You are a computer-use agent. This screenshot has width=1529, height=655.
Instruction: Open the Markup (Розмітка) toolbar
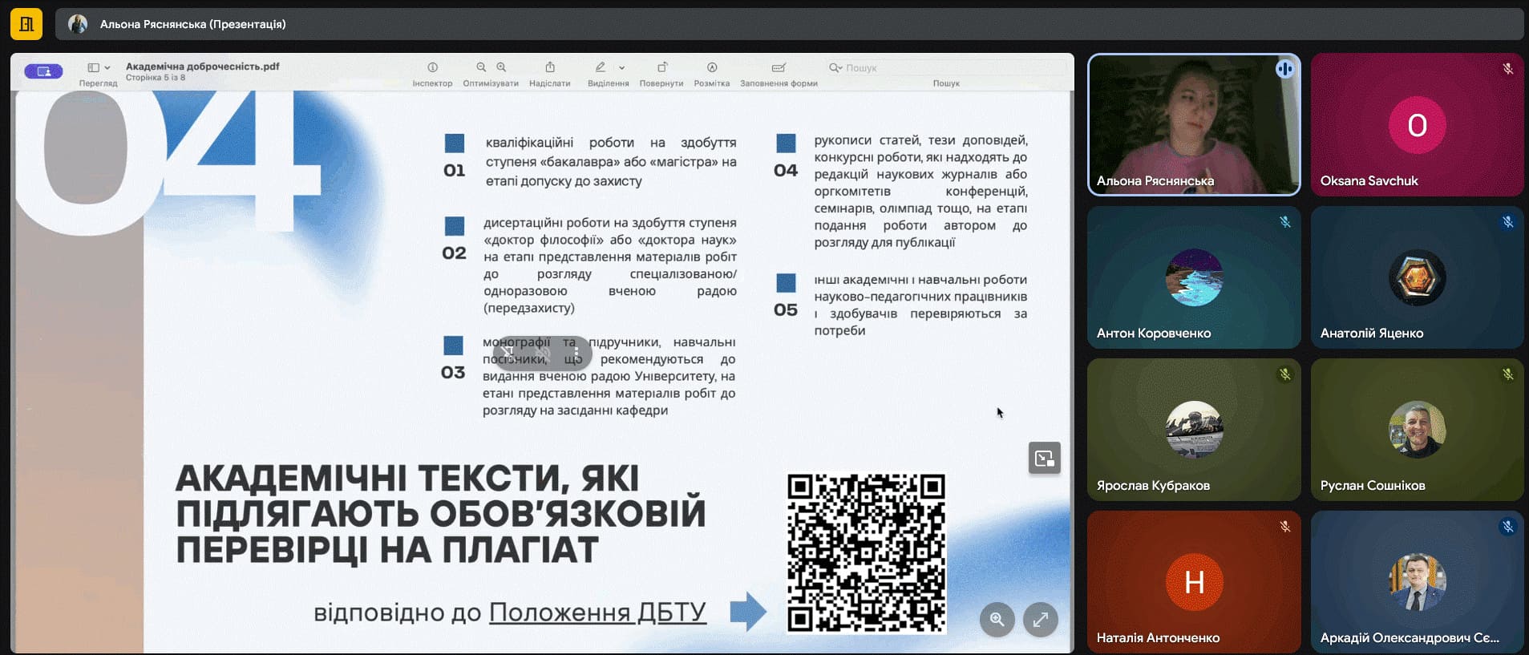pos(712,68)
